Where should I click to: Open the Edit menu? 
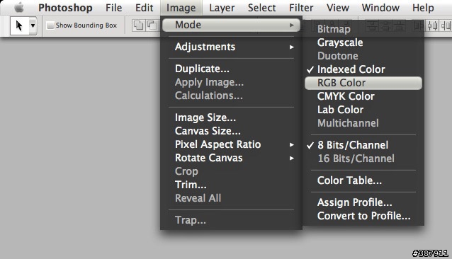[x=144, y=8]
